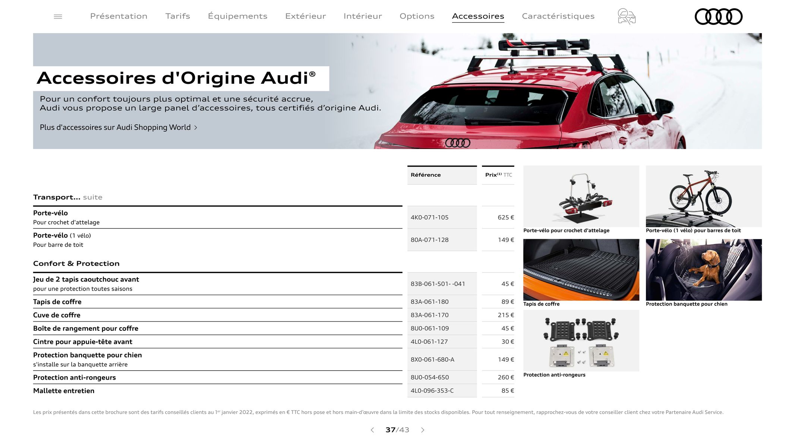Click the Protection anti-rongeurs row title
This screenshot has height=447, width=795.
pyautogui.click(x=75, y=377)
